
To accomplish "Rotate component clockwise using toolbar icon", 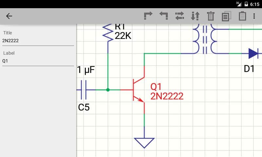I will (x=148, y=16).
